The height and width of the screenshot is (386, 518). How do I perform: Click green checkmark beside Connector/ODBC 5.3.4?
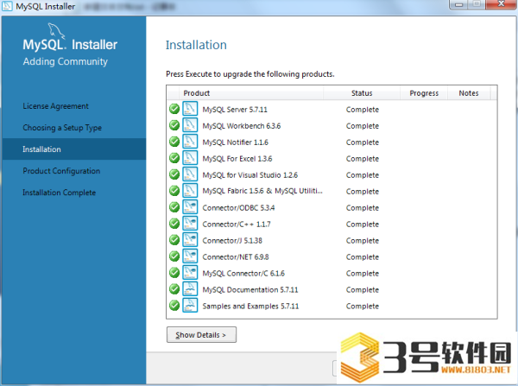coord(174,207)
